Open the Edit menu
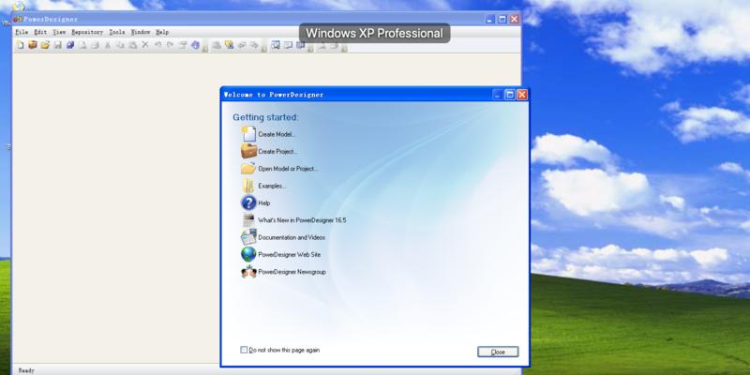Image resolution: width=750 pixels, height=375 pixels. (40, 32)
